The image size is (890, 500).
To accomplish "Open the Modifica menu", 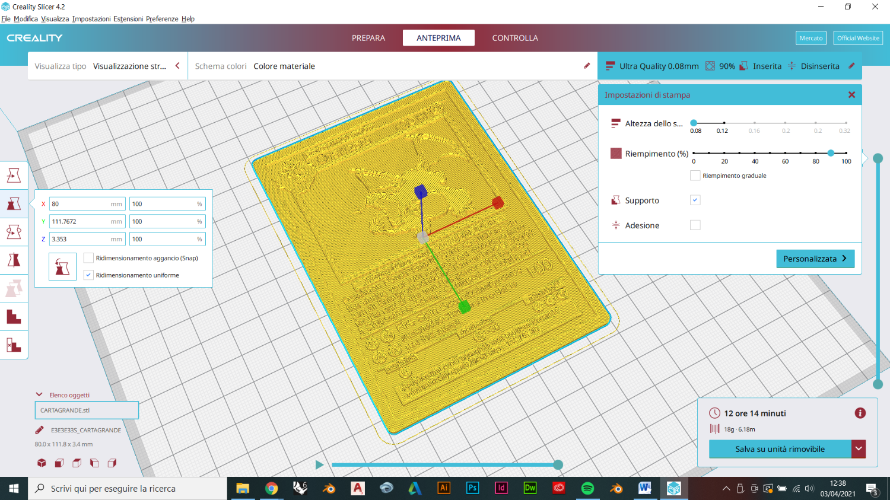I will coord(26,19).
